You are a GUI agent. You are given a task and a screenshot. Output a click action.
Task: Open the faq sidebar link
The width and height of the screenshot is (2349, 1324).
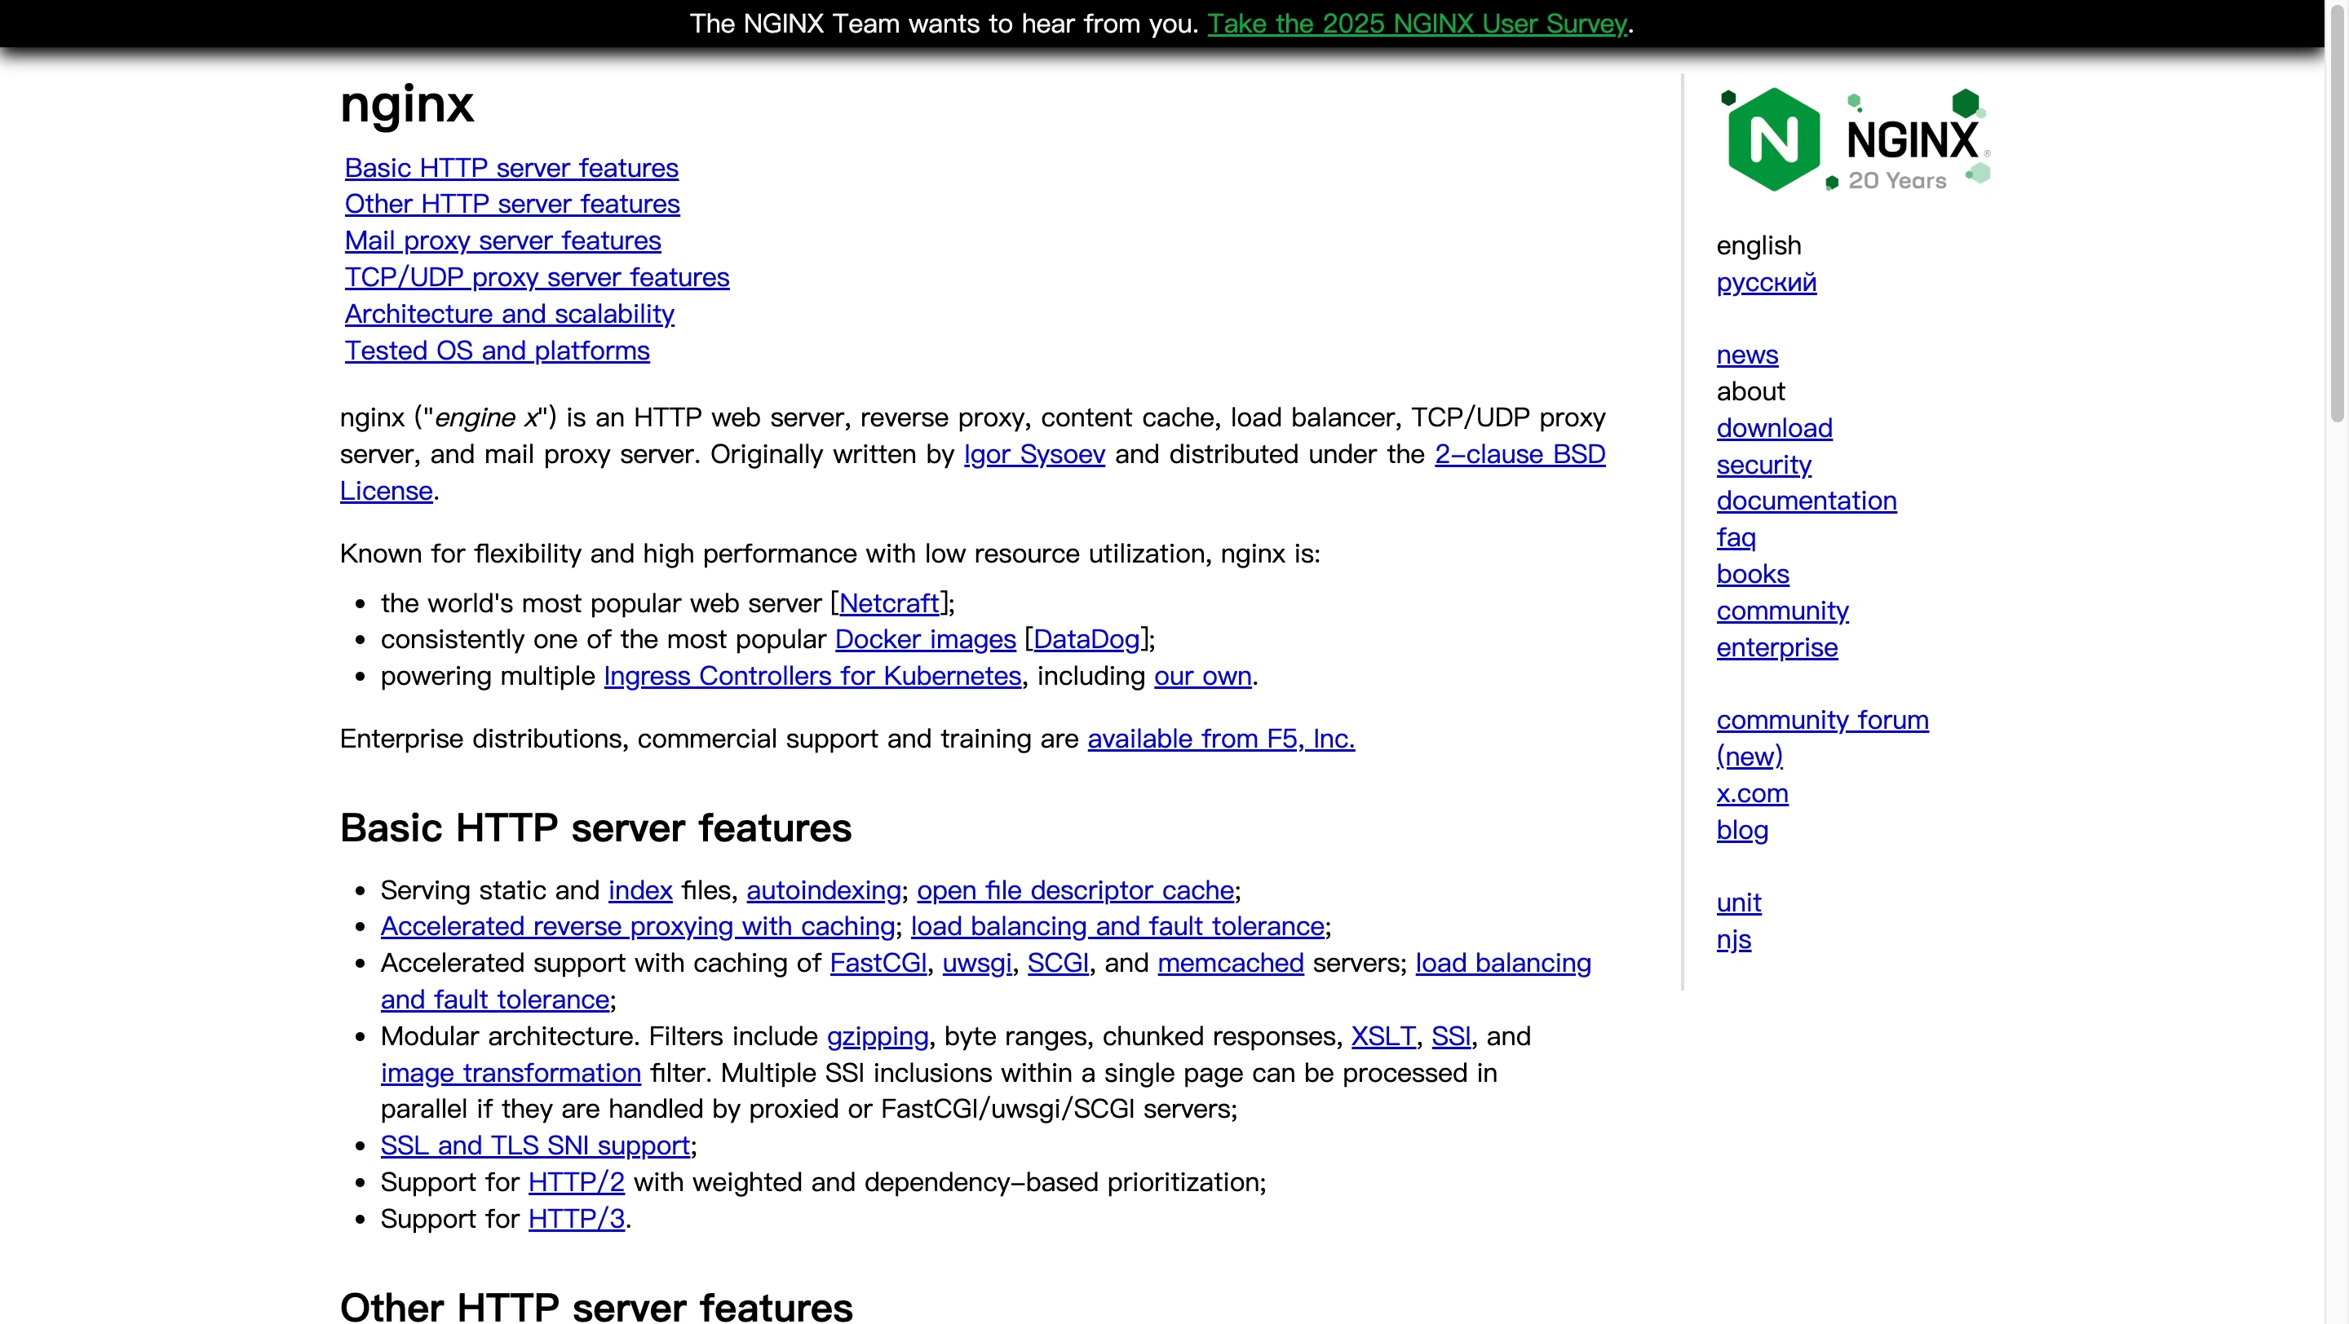tap(1736, 537)
